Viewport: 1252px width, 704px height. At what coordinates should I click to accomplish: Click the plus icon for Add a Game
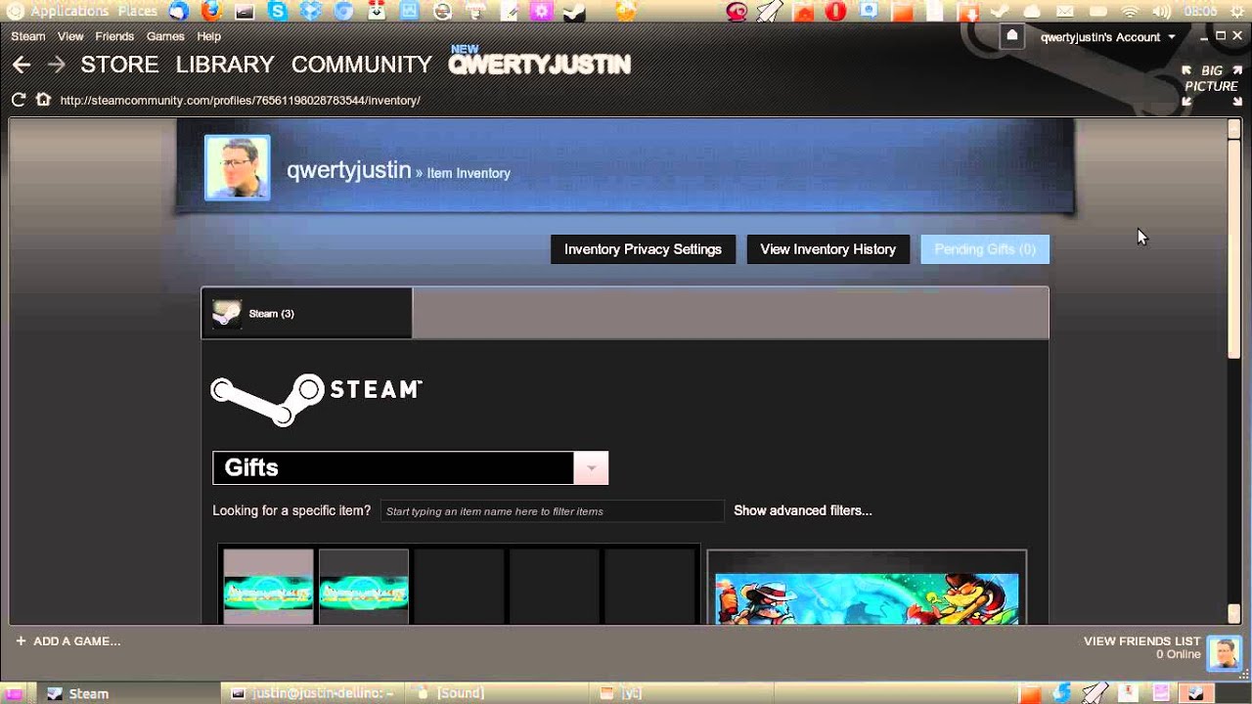click(21, 641)
